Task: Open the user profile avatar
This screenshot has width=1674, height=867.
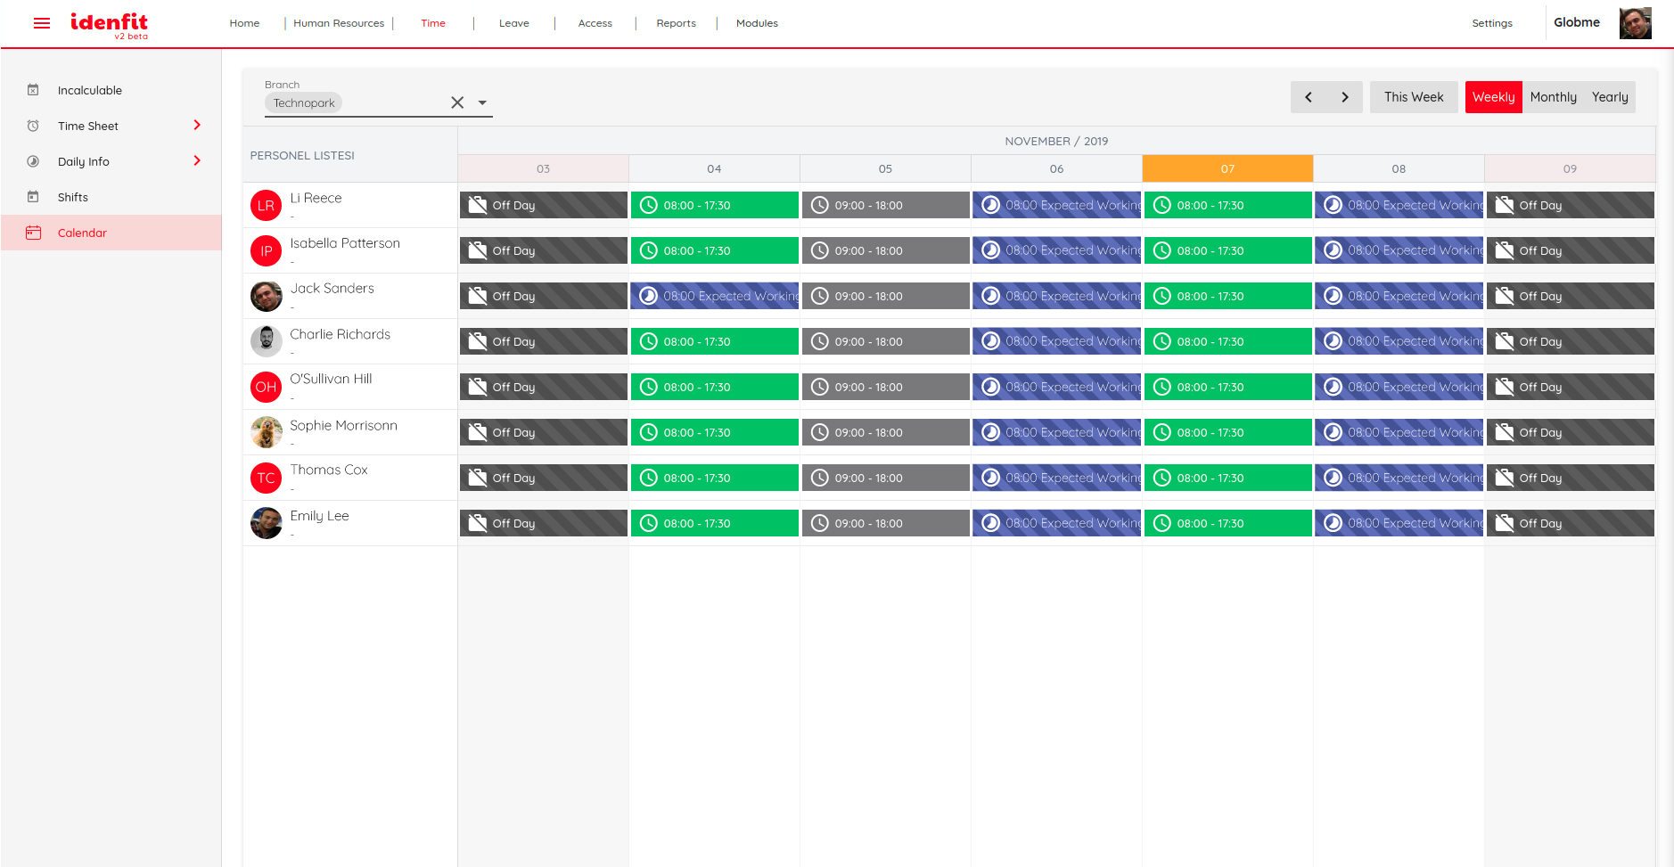Action: coord(1635,23)
